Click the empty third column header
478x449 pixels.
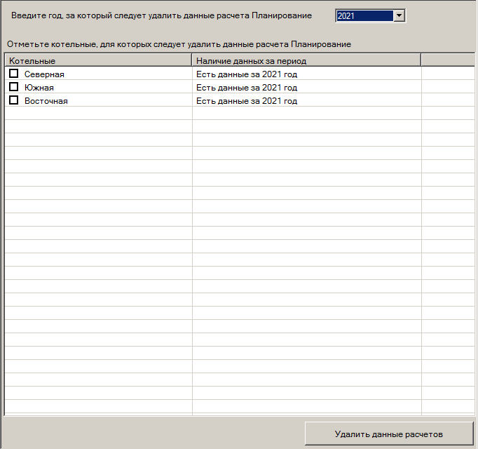coord(447,61)
